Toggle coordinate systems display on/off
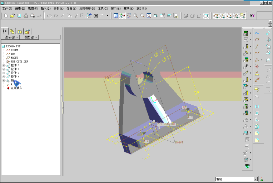This screenshot has width=273, height=183. pyautogui.click(x=236, y=16)
